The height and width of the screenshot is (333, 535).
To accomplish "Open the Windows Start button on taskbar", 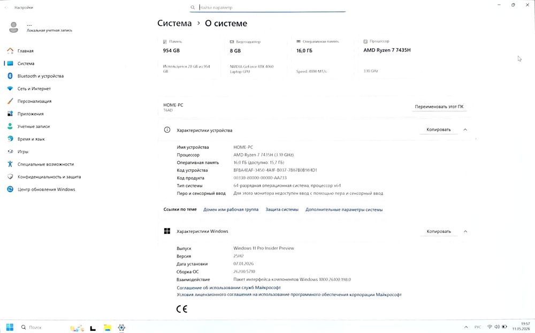I will coord(10,327).
